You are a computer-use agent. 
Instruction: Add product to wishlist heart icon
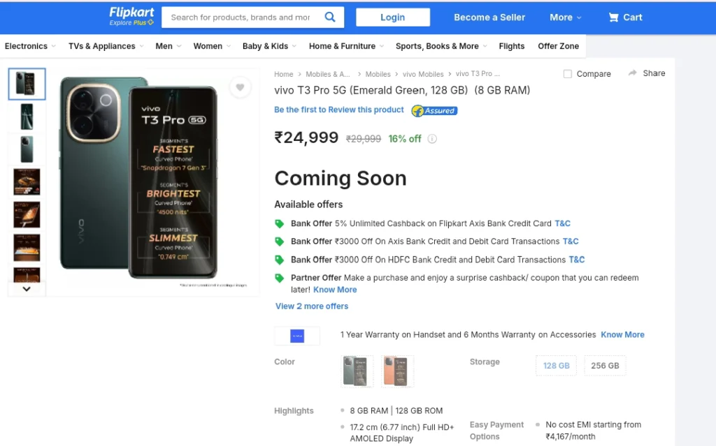coord(241,87)
